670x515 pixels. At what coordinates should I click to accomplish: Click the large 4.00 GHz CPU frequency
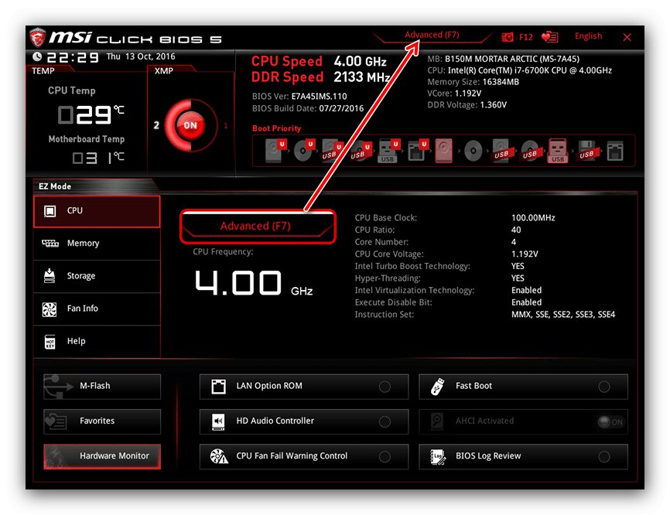pyautogui.click(x=254, y=283)
